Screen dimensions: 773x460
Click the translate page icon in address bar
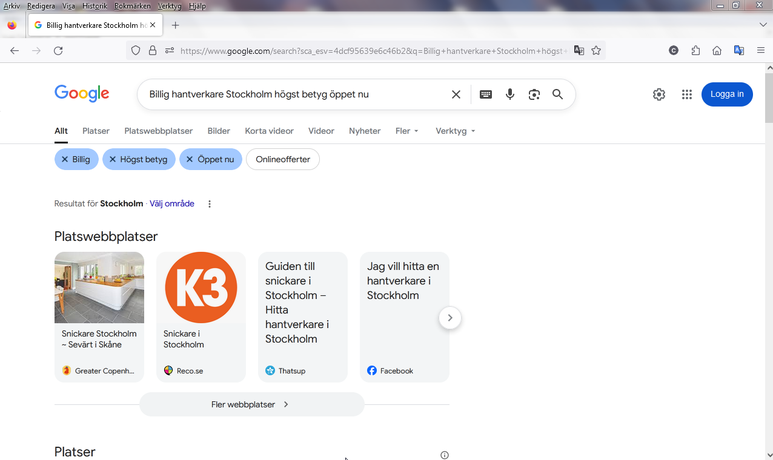[579, 51]
